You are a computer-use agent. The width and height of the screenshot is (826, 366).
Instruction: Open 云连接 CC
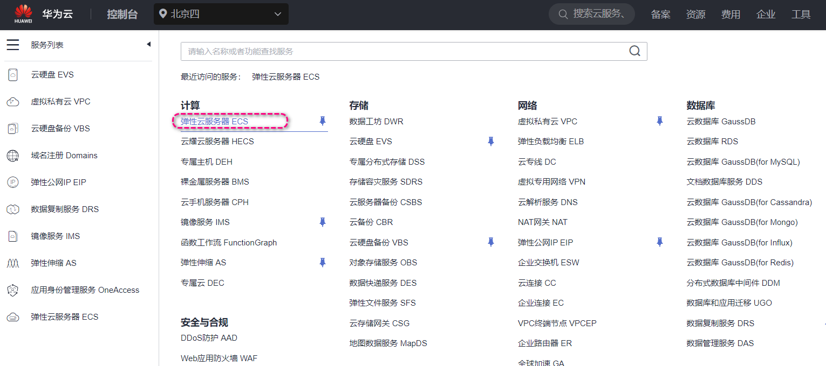pos(537,283)
